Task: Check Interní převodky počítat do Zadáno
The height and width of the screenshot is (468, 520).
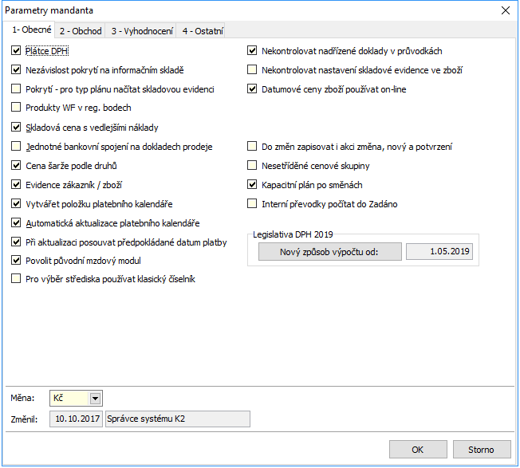Action: tap(252, 204)
